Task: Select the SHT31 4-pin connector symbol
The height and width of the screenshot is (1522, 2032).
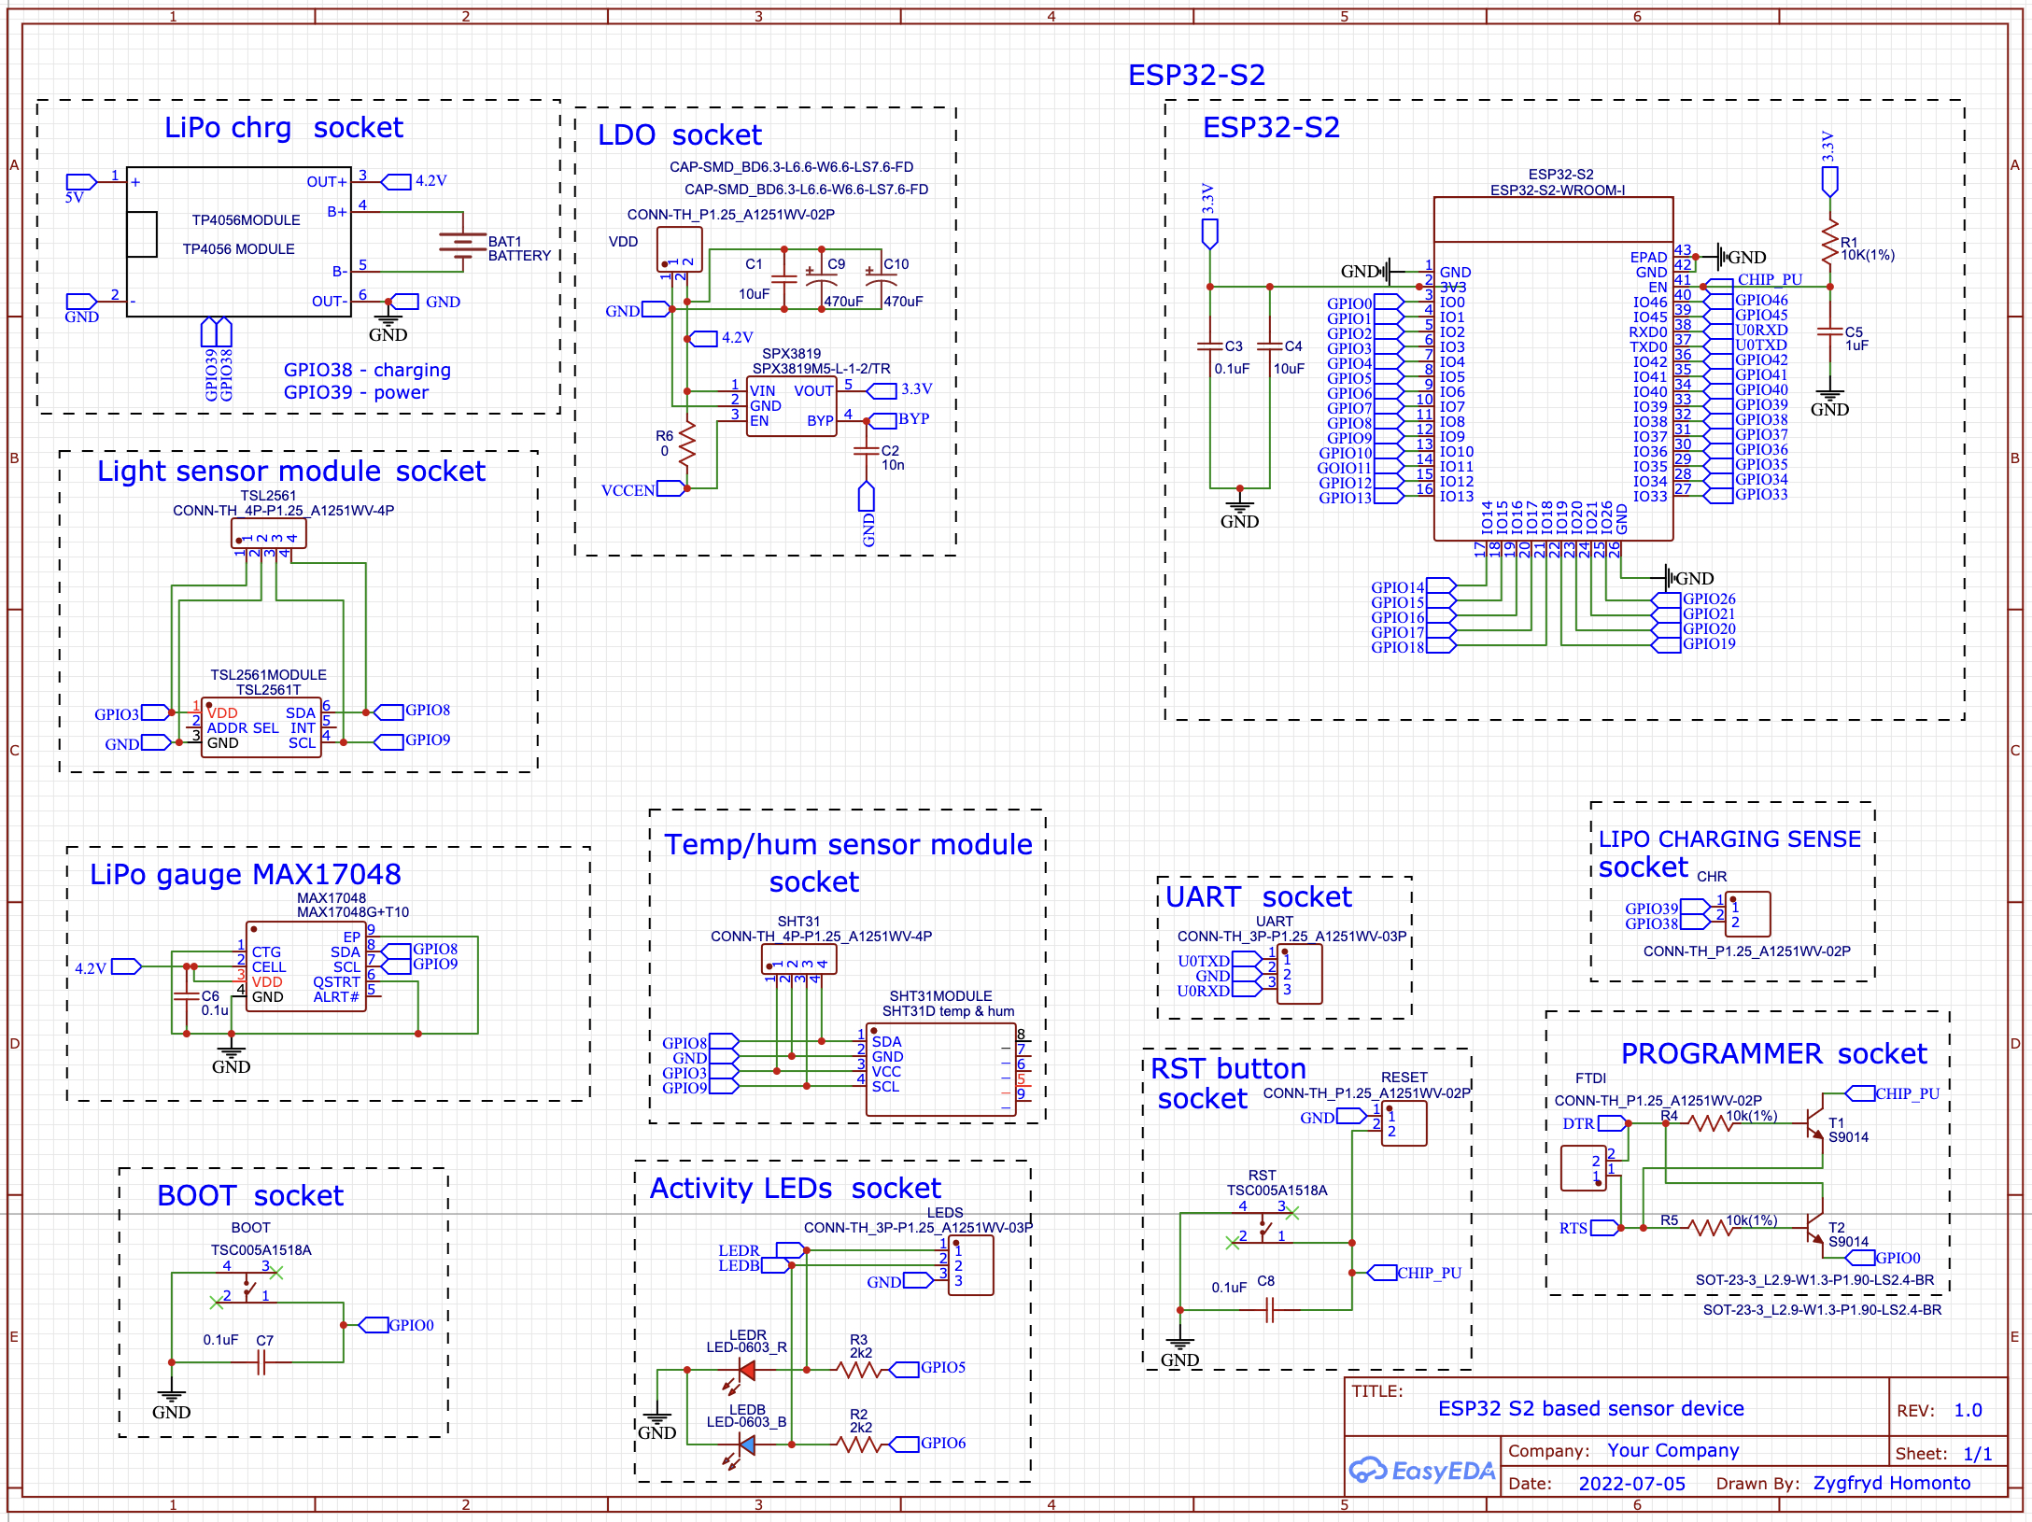Action: (798, 959)
